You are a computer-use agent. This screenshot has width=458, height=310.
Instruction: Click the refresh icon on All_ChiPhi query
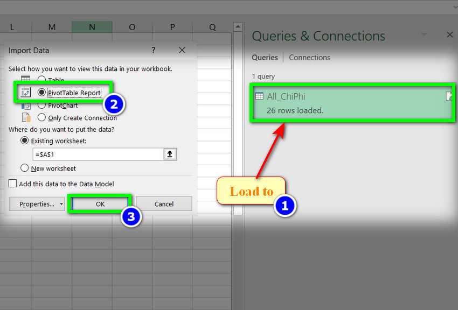click(449, 96)
